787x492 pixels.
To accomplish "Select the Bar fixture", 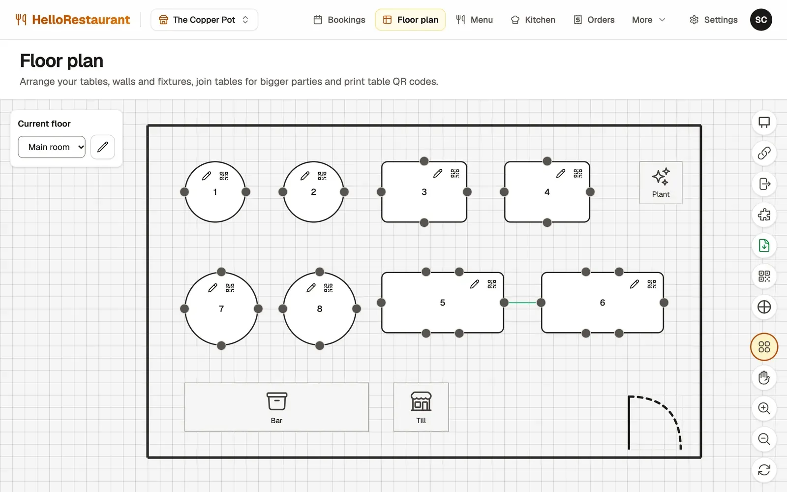I will click(276, 407).
